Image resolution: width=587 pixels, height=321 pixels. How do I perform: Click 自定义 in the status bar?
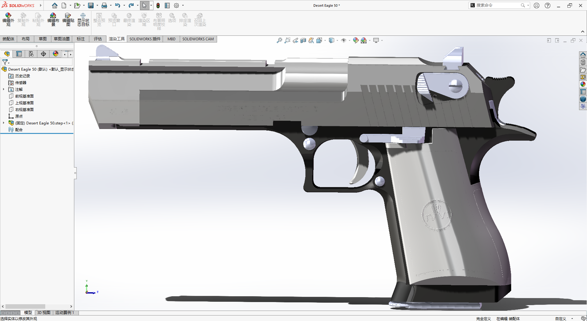coord(561,319)
